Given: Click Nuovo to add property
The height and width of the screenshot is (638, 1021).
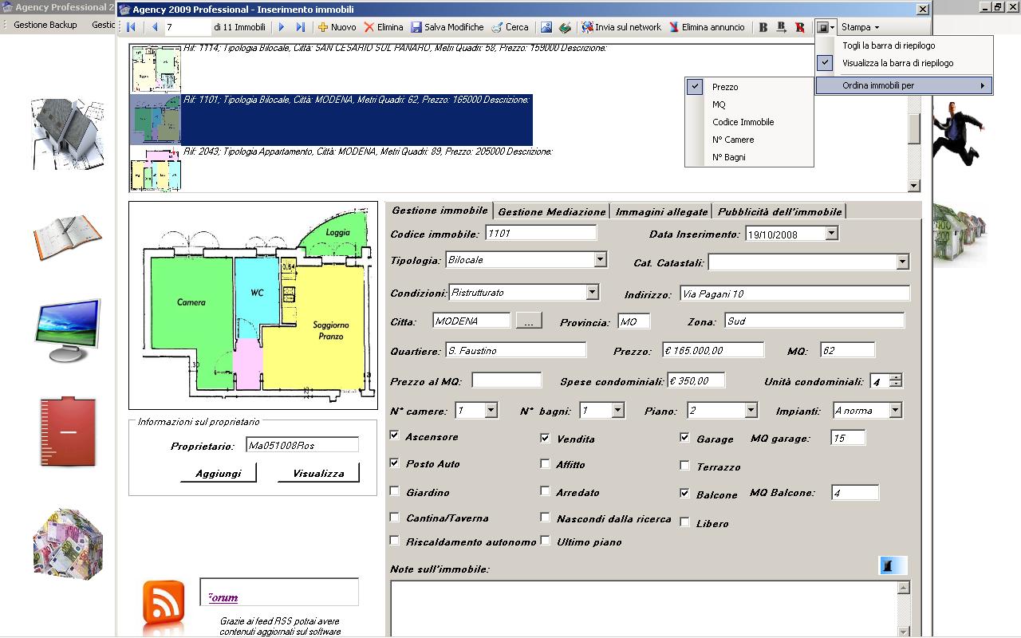Looking at the screenshot, I should click(337, 27).
